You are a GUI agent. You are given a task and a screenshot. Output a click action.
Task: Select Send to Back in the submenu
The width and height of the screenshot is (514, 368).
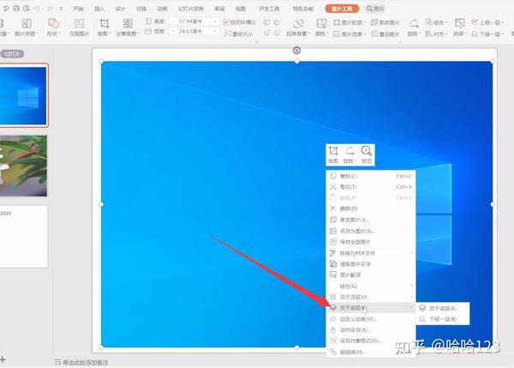(x=443, y=308)
